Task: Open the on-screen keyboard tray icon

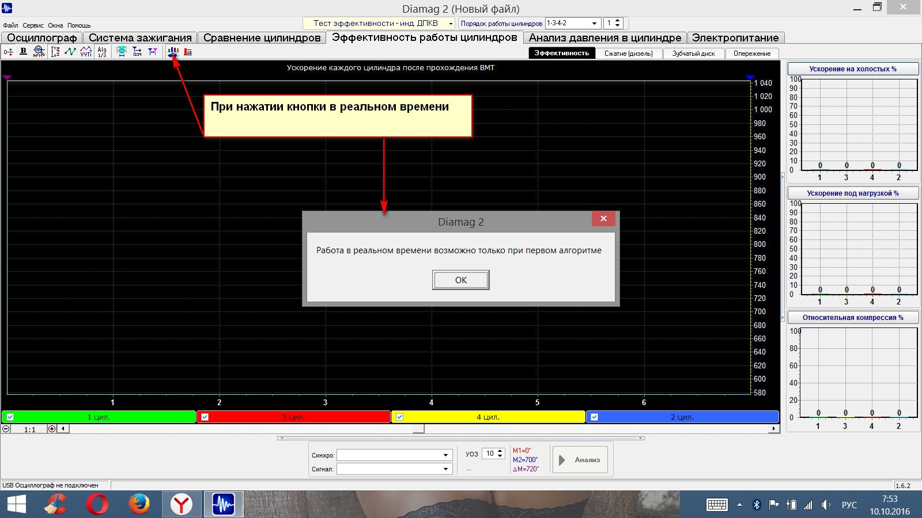Action: click(717, 505)
